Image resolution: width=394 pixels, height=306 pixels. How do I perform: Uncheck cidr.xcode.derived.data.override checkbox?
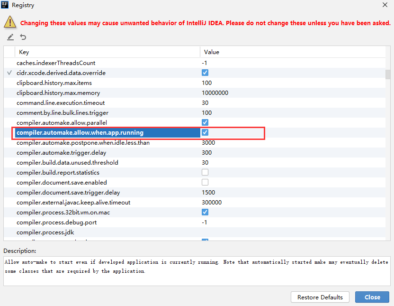point(205,73)
